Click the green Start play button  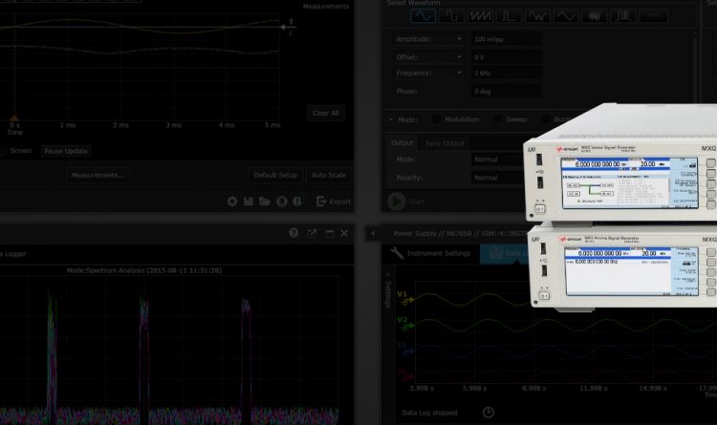(396, 202)
